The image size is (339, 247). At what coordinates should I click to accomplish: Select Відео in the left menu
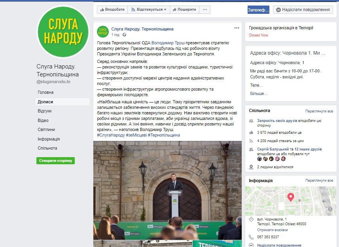click(x=43, y=120)
